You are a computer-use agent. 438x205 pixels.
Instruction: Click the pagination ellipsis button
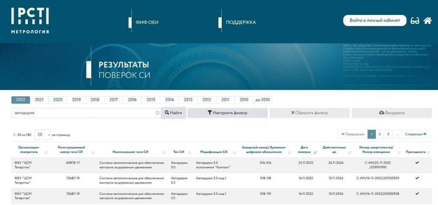397,134
